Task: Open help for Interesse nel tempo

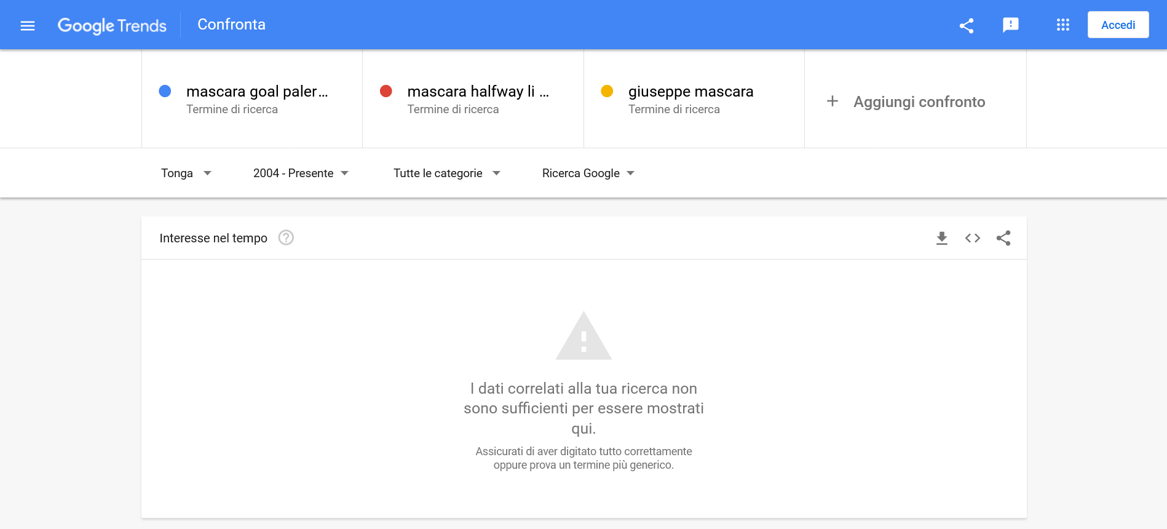Action: 286,237
